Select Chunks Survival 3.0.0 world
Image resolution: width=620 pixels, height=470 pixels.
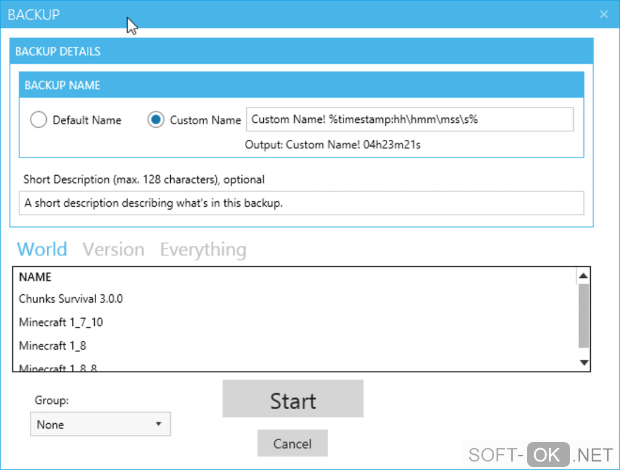(71, 299)
